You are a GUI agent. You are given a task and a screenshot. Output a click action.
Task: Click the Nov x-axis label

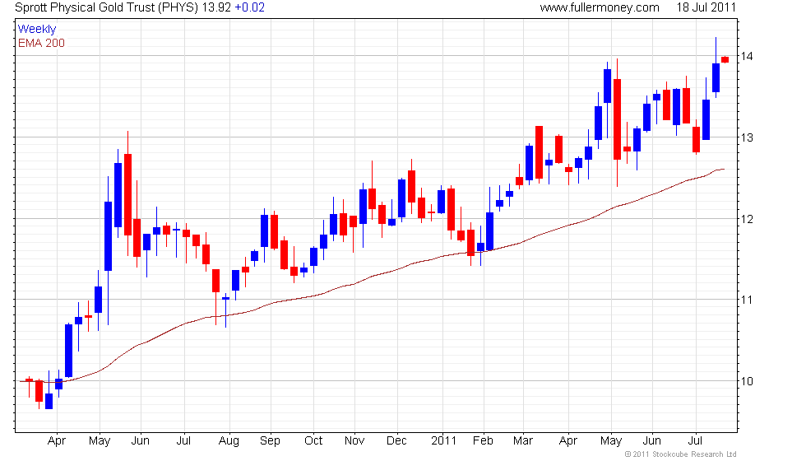point(354,441)
